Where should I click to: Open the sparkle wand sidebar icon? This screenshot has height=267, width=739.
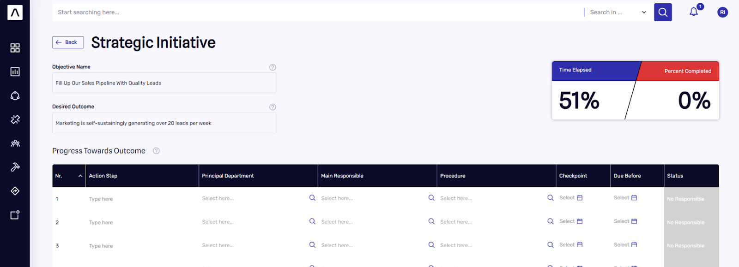coord(15,119)
